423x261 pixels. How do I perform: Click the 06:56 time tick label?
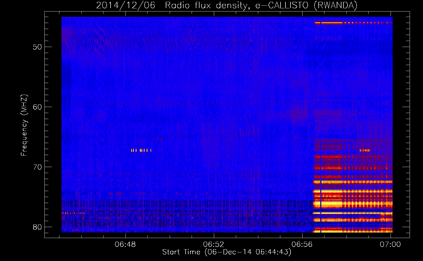[302, 245]
